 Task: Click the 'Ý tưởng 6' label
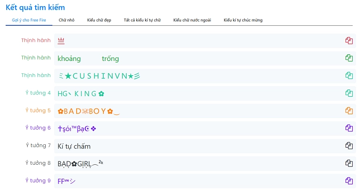pos(38,128)
